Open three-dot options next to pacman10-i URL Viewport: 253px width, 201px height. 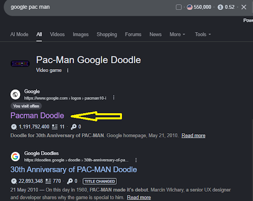tap(114, 98)
